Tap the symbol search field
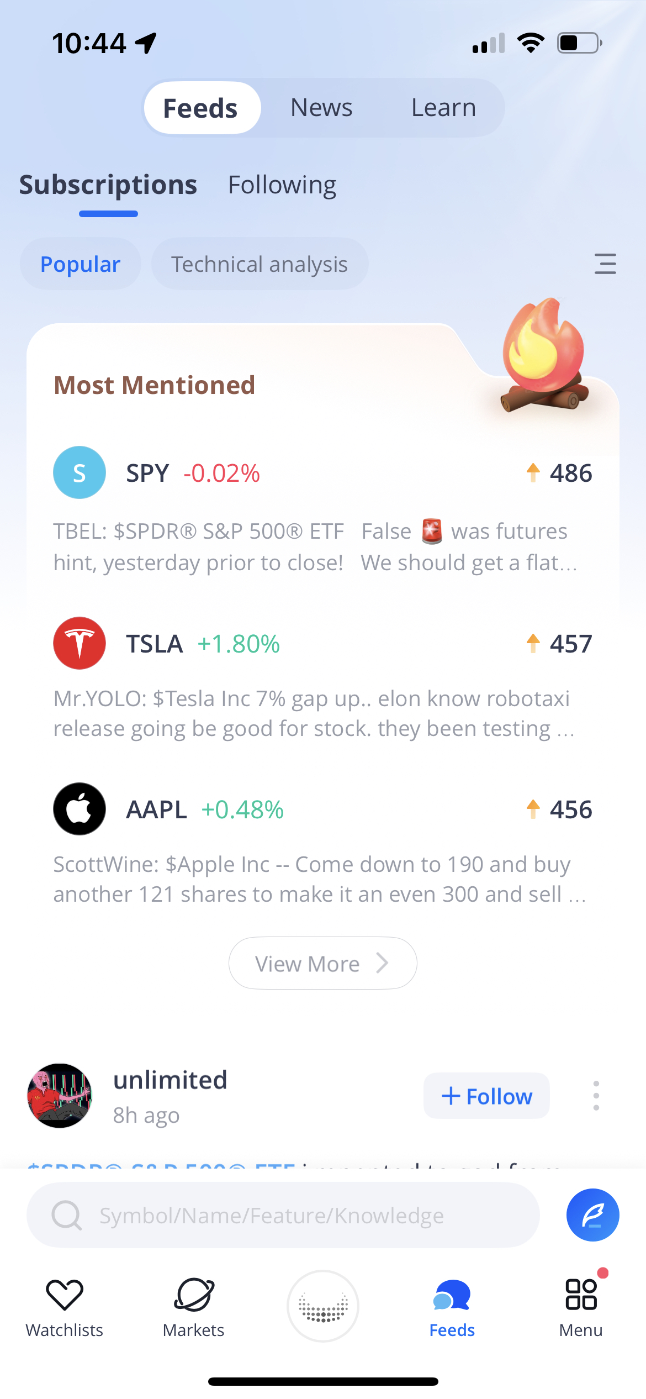 [283, 1216]
